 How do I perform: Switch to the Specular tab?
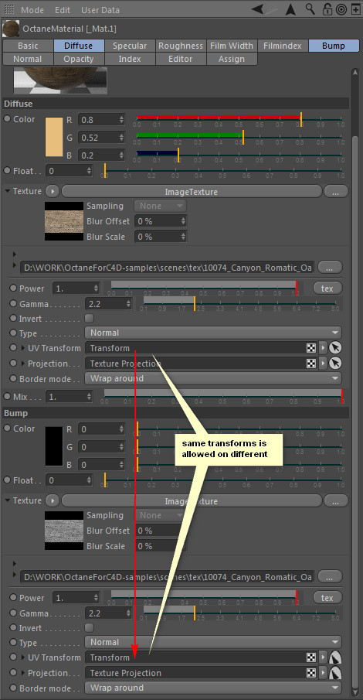coord(130,46)
